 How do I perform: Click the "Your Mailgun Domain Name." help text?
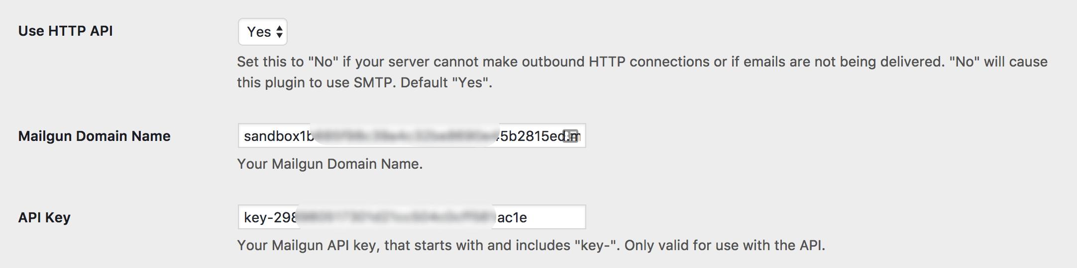329,164
